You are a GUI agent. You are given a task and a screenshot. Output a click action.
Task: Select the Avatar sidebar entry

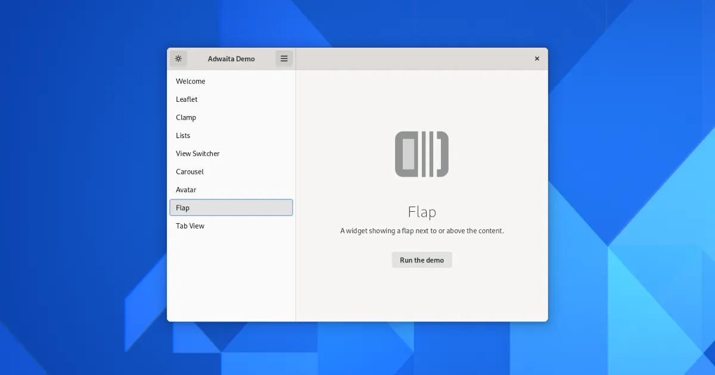point(186,190)
